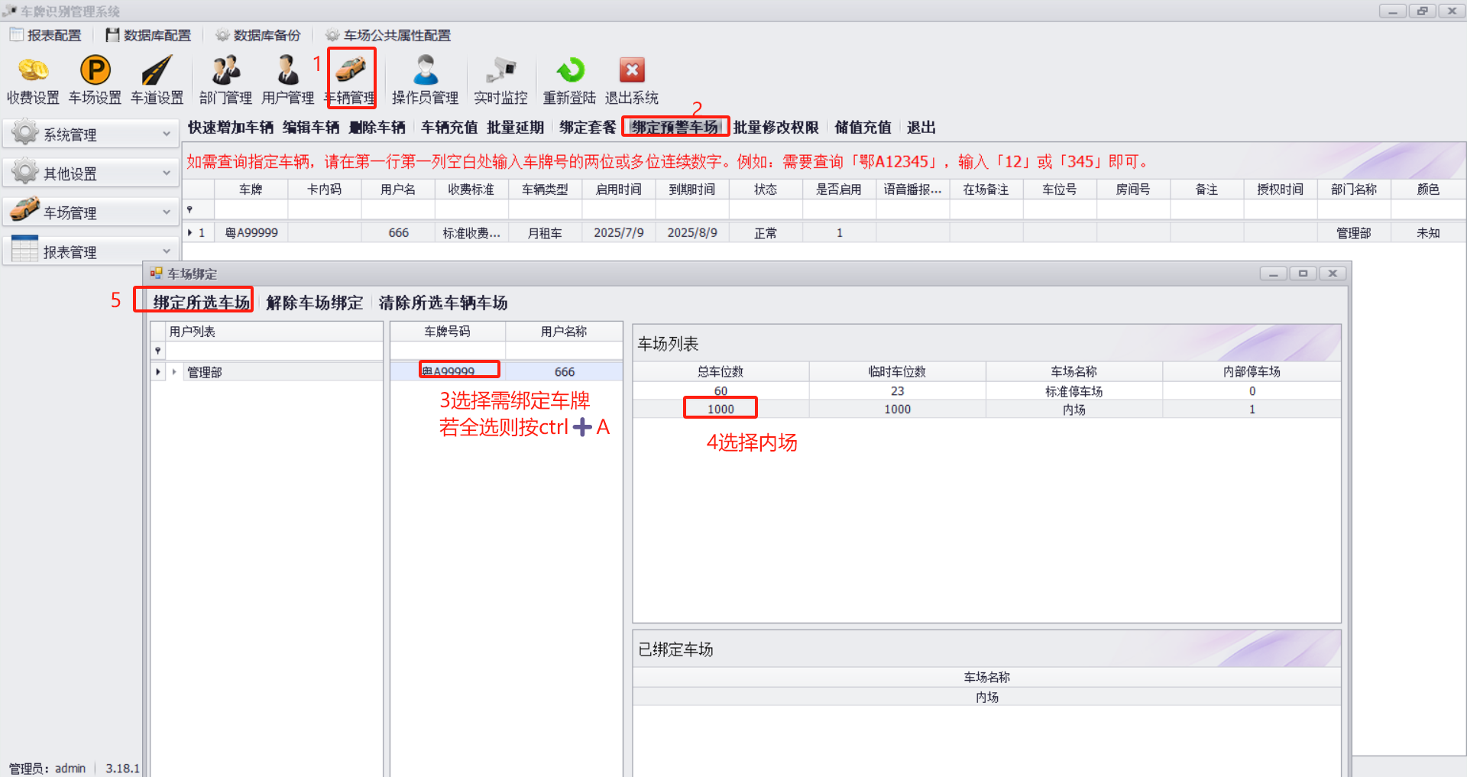Screen dimensions: 1467x777
Task: Click the 退出系统 red X icon
Action: click(631, 71)
